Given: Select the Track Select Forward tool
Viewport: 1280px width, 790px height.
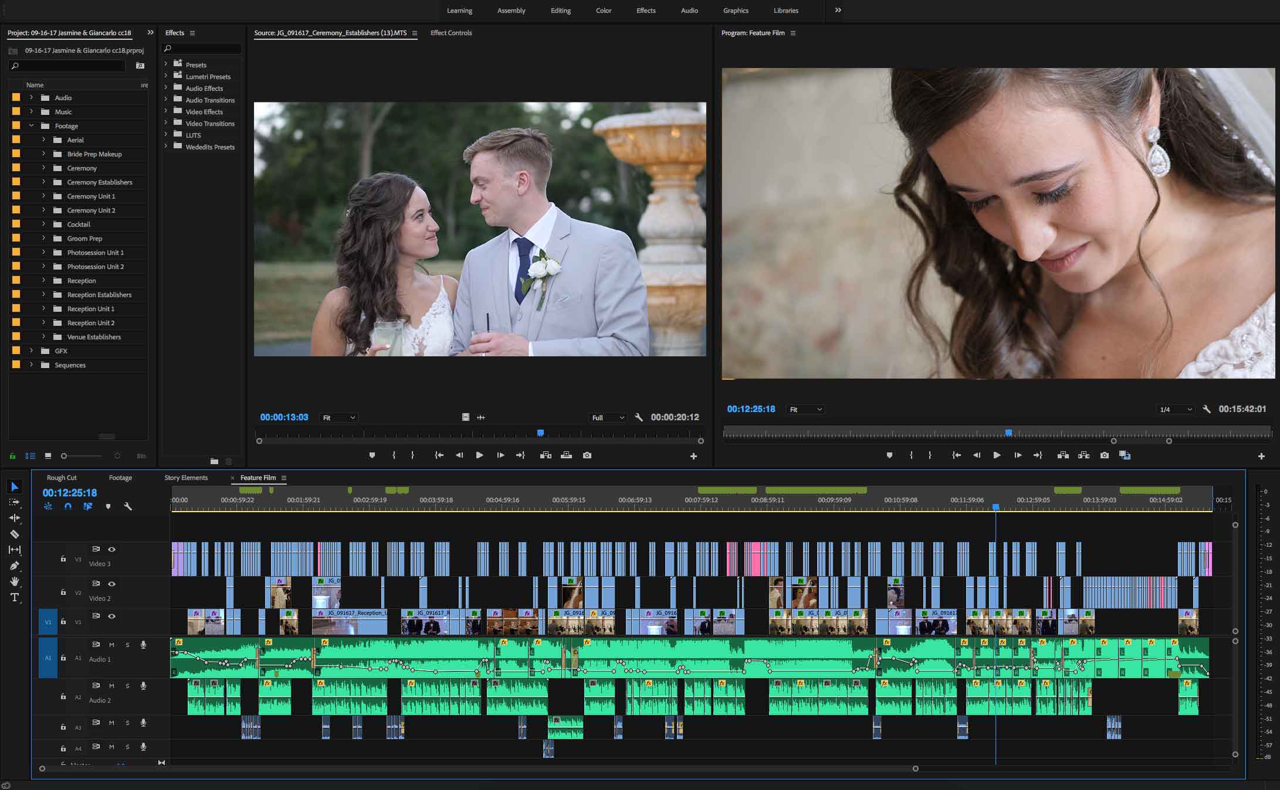Looking at the screenshot, I should tap(15, 502).
